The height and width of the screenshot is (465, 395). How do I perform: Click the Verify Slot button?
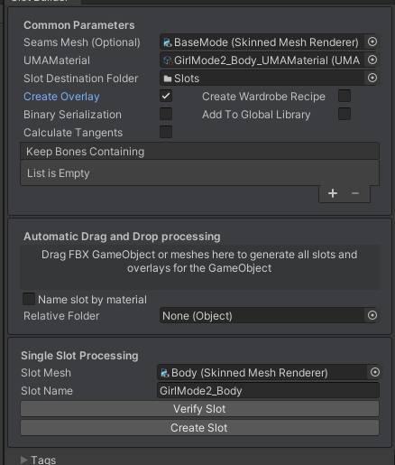coord(199,409)
